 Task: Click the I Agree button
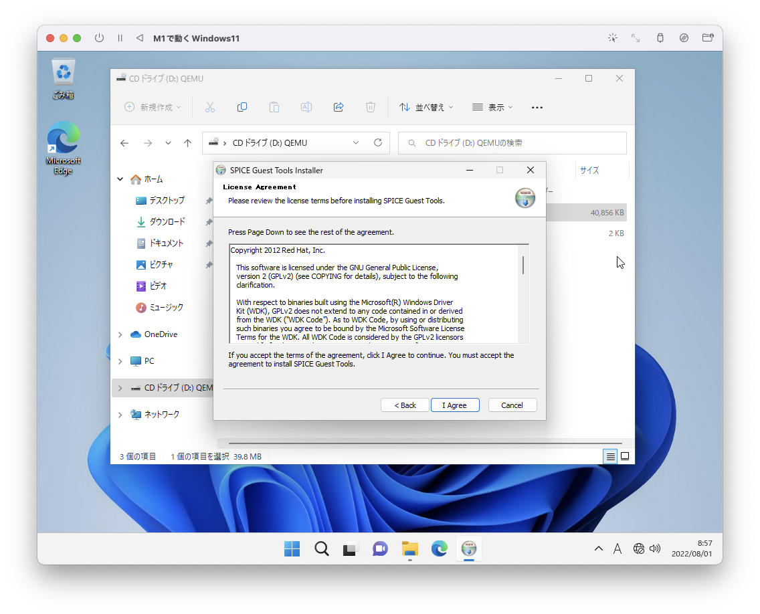pos(455,405)
